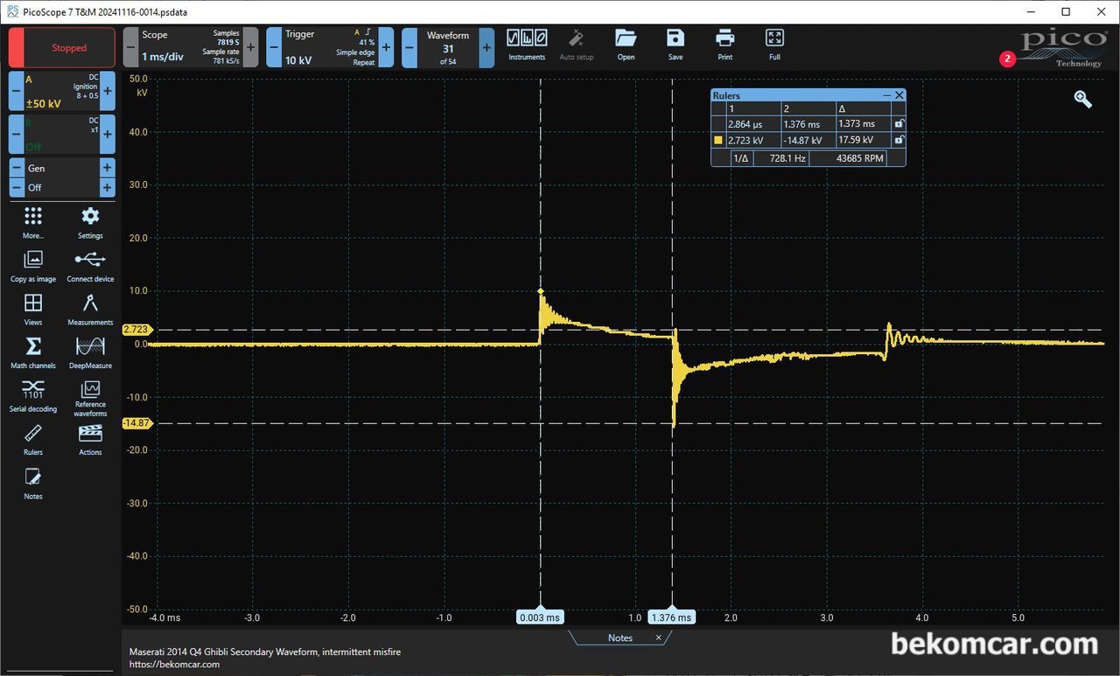Click the Notes tab at bottom

coord(619,638)
